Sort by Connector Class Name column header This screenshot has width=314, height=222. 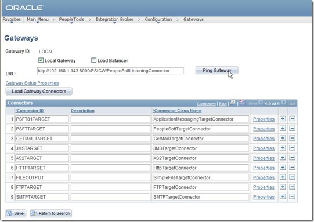click(x=177, y=111)
